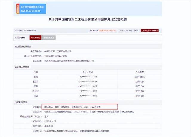Click the 关闭 close link in toolbar
191x137 pixels.
(x=136, y=30)
